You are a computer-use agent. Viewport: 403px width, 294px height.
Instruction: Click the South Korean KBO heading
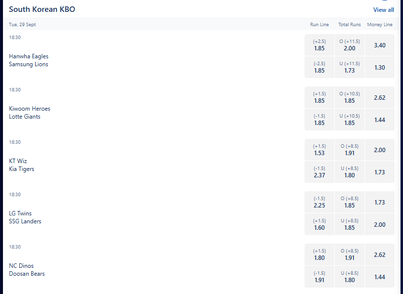pyautogui.click(x=42, y=9)
